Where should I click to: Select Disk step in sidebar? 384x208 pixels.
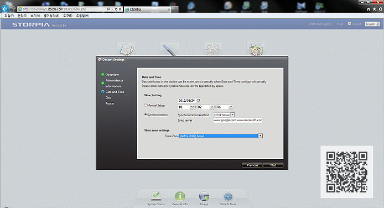point(108,97)
